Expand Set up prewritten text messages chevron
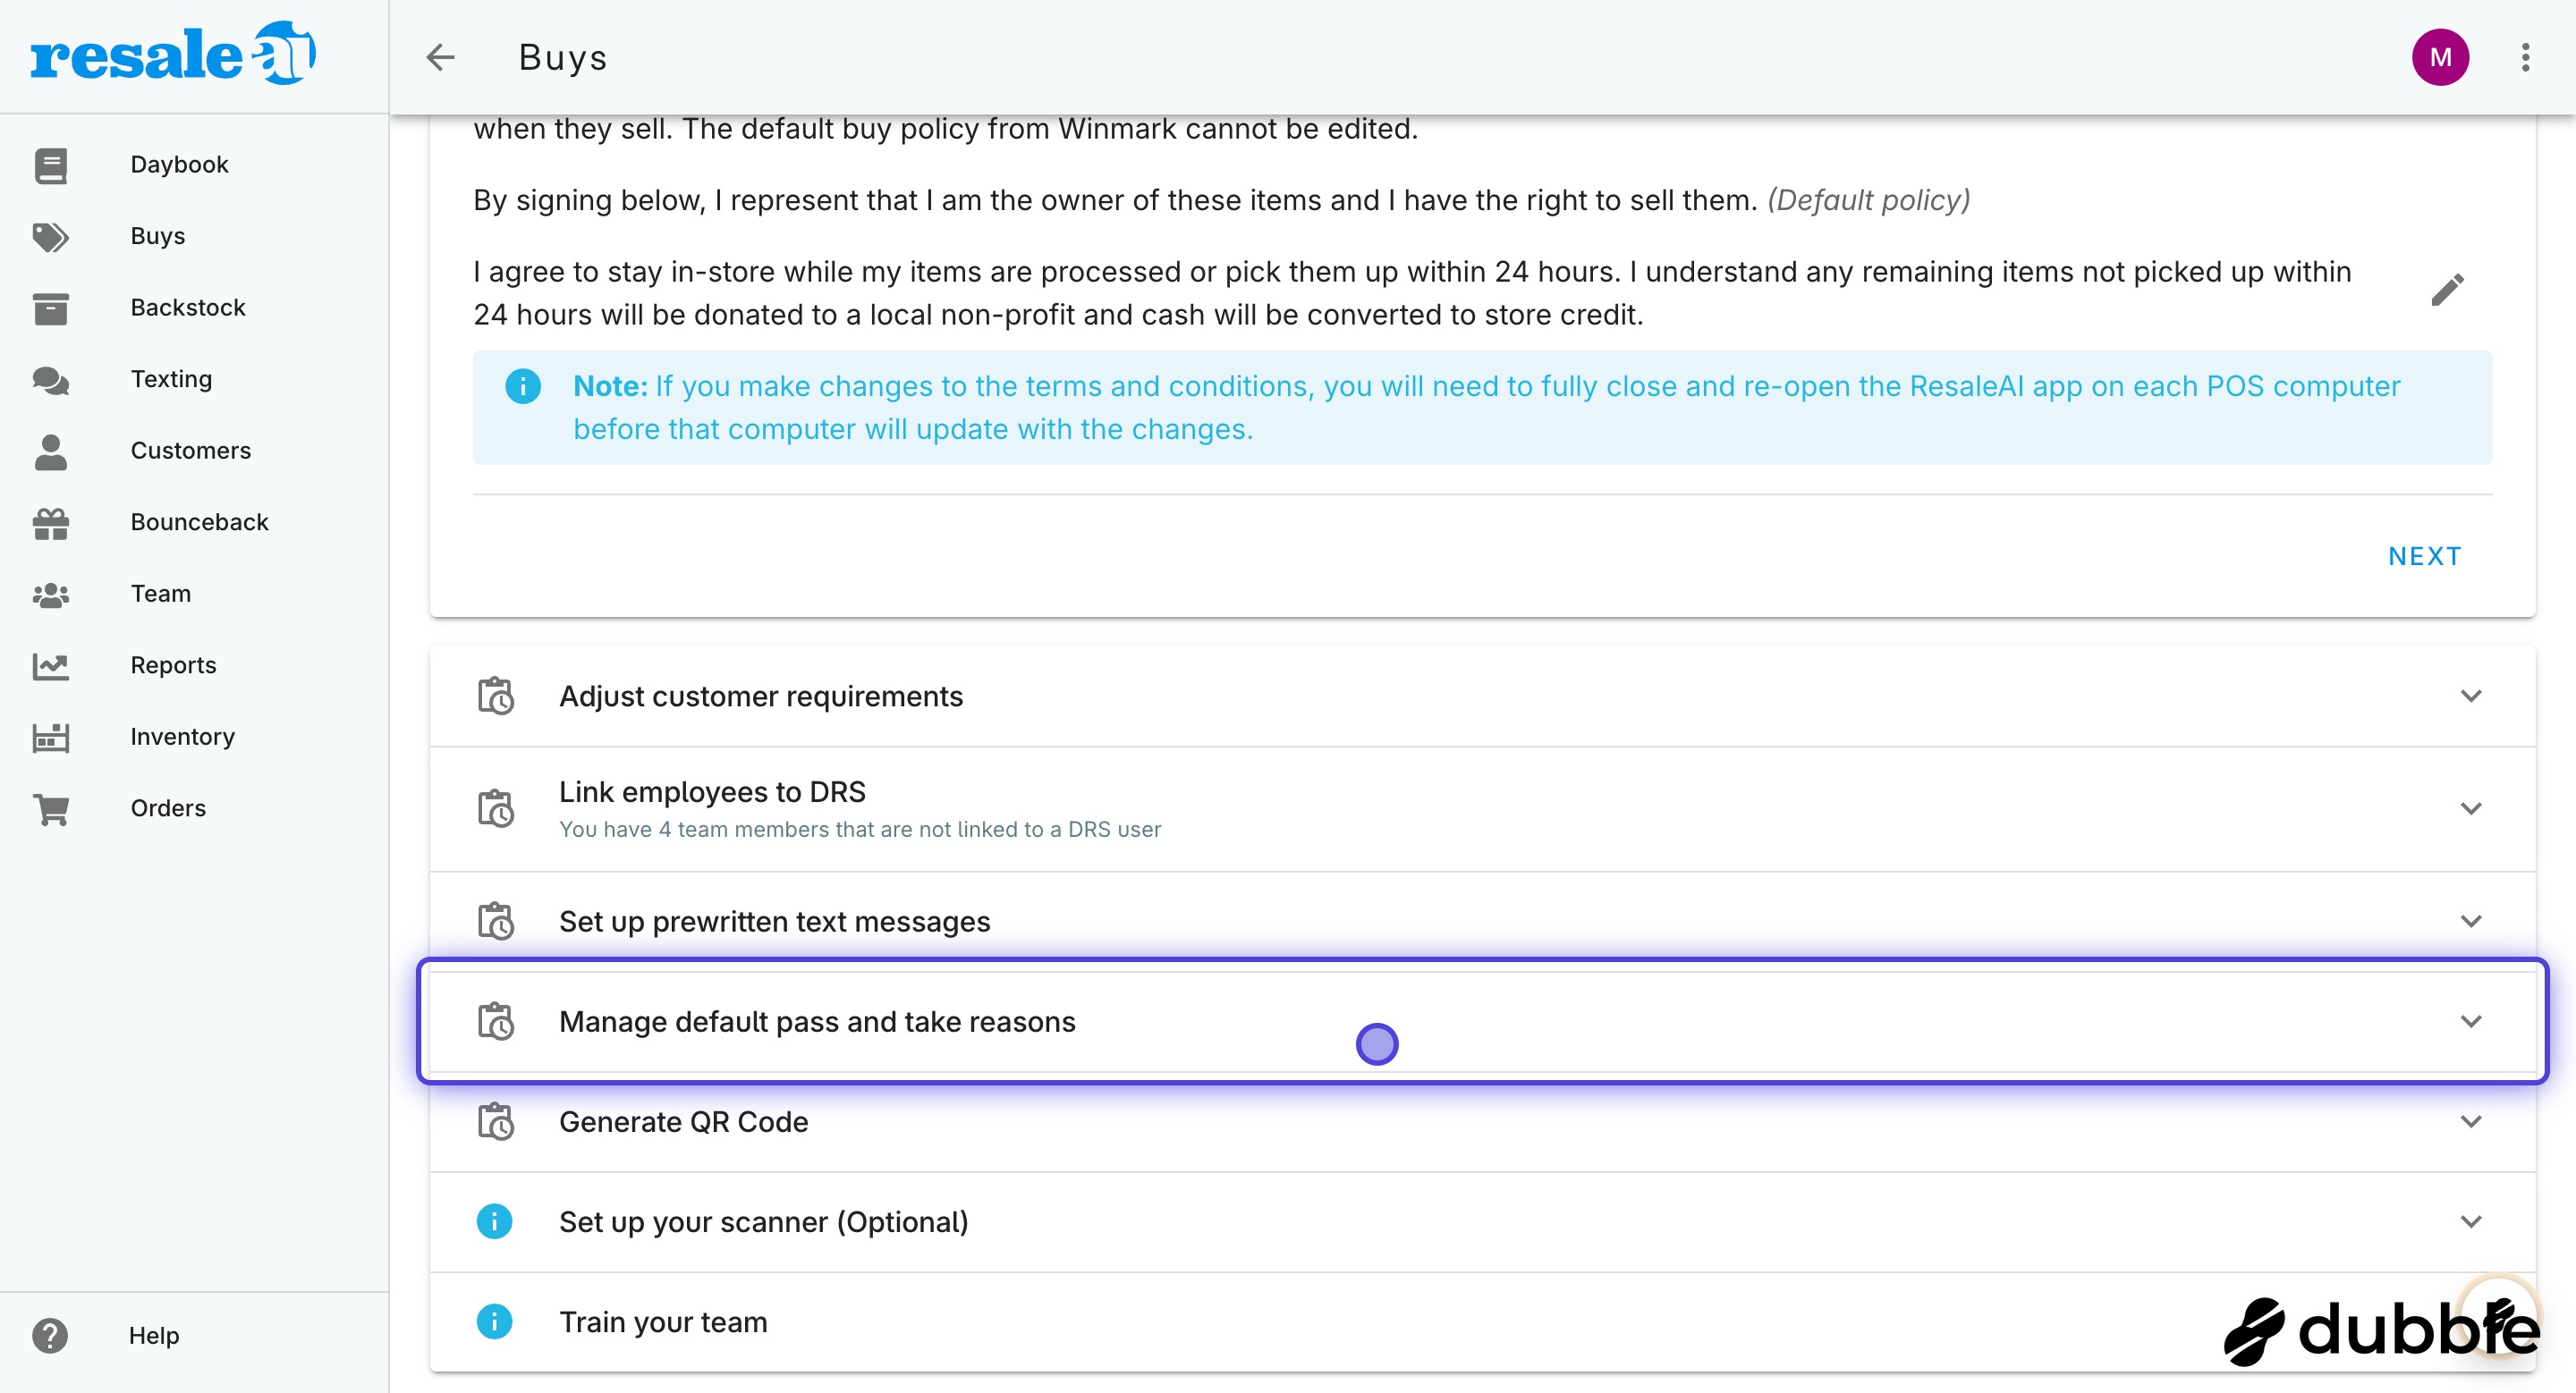 2471,921
